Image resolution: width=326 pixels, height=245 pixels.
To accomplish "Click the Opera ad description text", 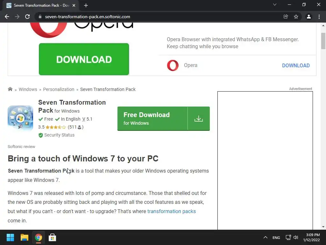I will 233,43.
